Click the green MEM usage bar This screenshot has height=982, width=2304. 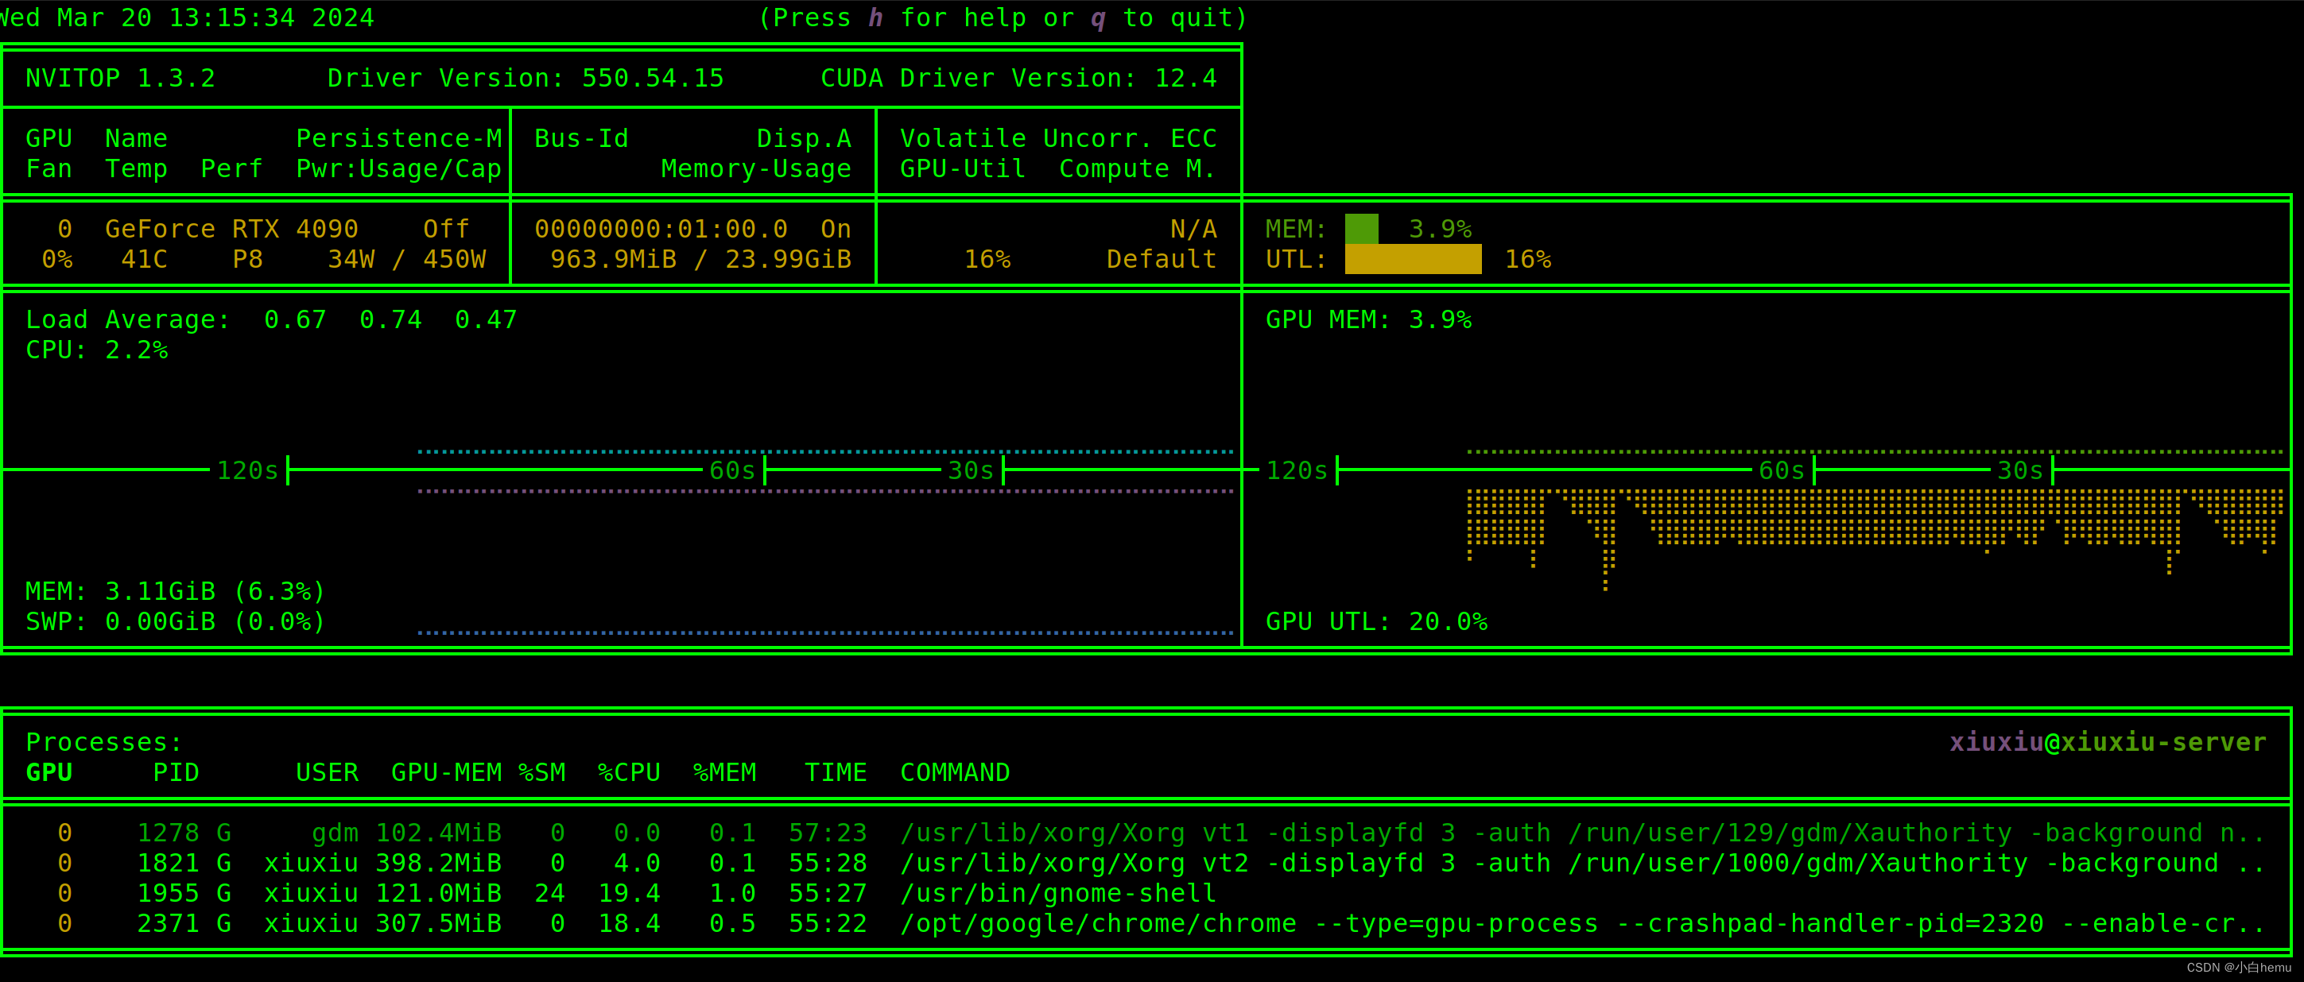tap(1360, 229)
